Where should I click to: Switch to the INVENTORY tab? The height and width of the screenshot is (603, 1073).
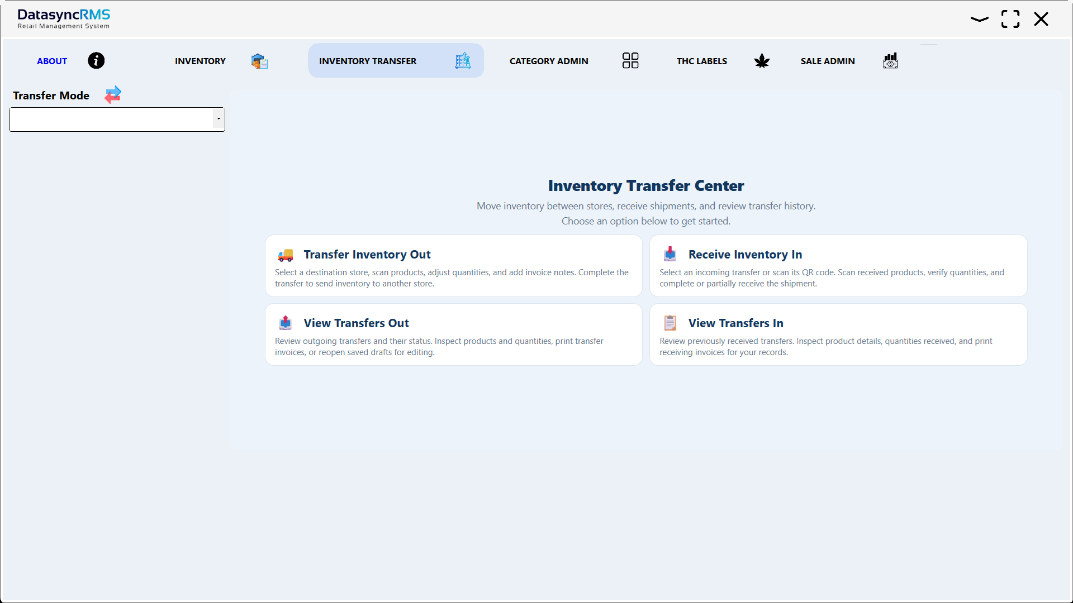click(x=200, y=61)
